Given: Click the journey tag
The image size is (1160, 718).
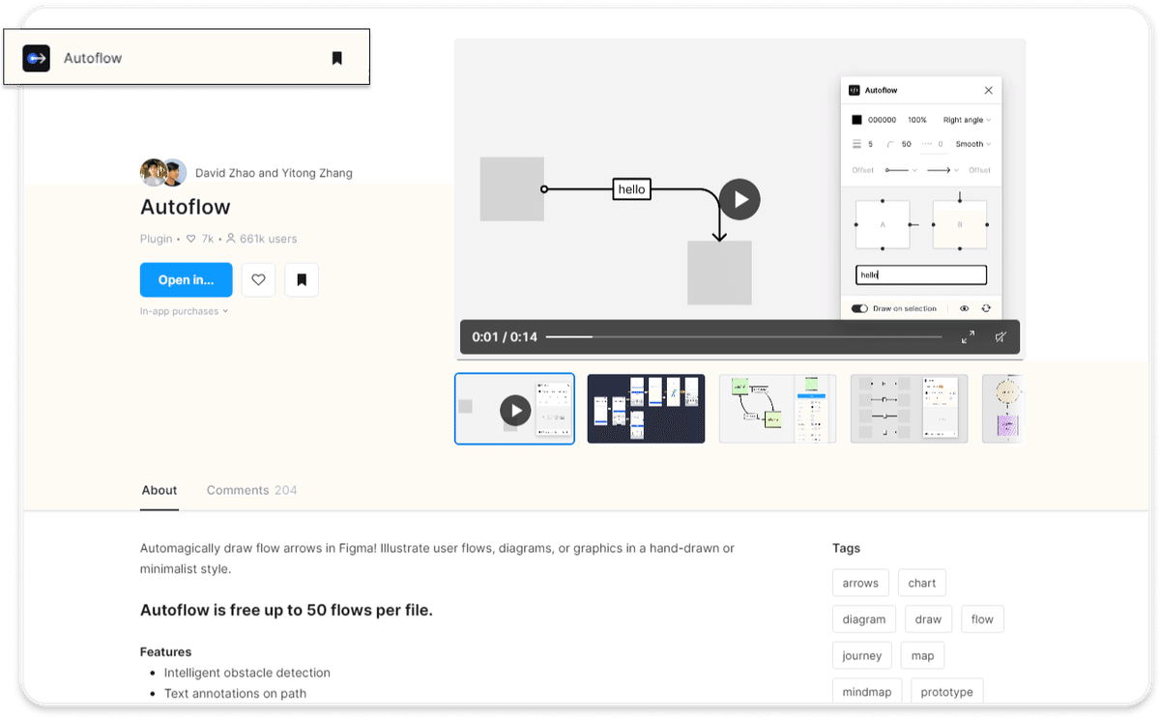Looking at the screenshot, I should (x=861, y=655).
